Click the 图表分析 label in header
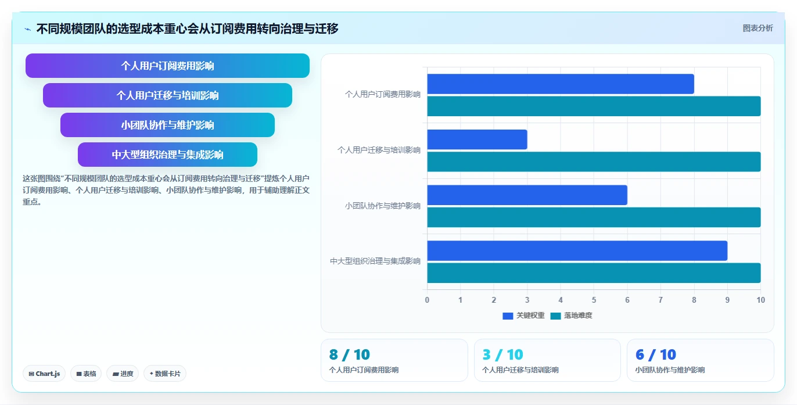 [758, 28]
